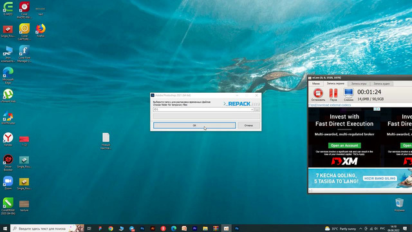Image resolution: width=412 pixels, height=232 pixels.
Task: Open Adobe Illustrator from the taskbar
Action: [153, 228]
